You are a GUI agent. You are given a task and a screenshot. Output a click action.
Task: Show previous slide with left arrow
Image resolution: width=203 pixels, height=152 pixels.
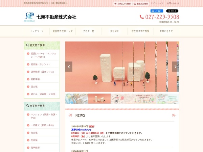69,67
